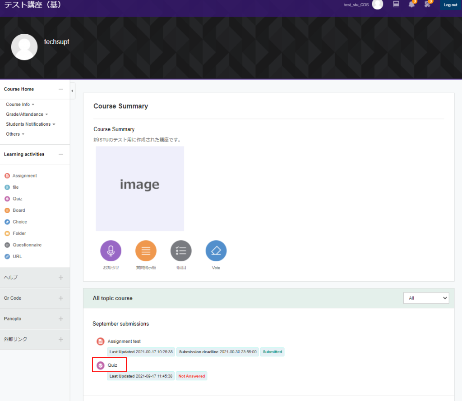Select Board in Learning activities list
The width and height of the screenshot is (462, 401).
coord(18,210)
